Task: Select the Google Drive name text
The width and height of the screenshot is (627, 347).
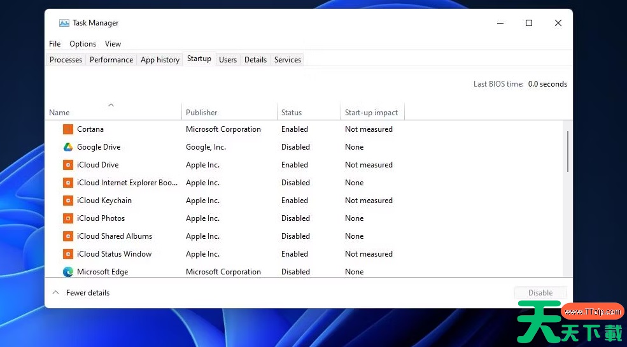Action: coord(99,147)
